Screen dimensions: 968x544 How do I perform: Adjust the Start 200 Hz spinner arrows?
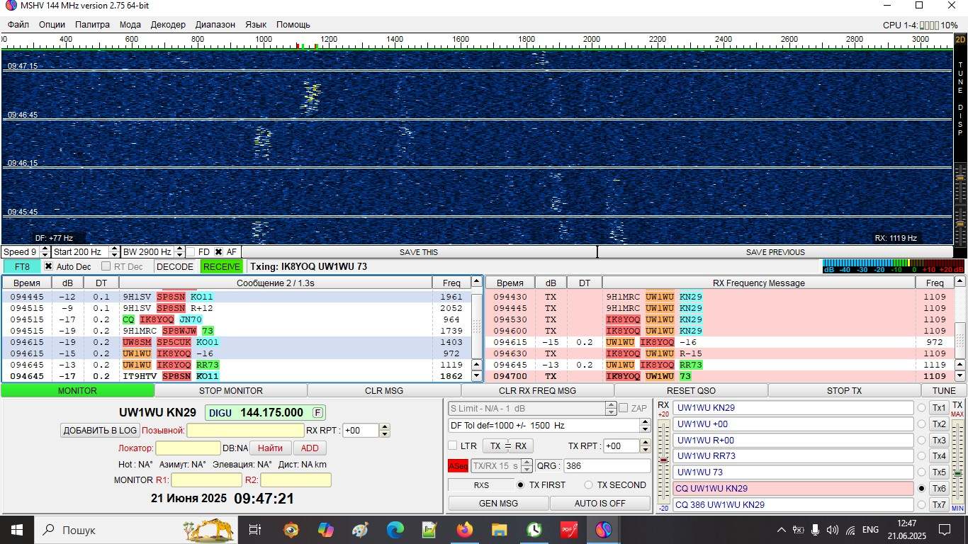point(115,252)
